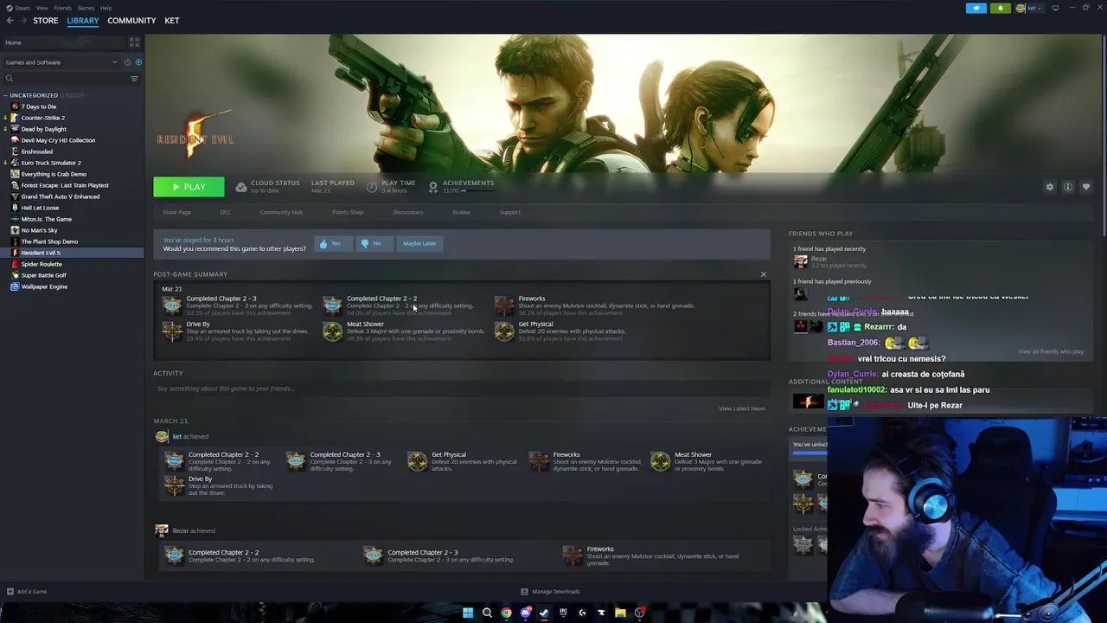The width and height of the screenshot is (1107, 623).
Task: Open the Windows Start button
Action: click(468, 613)
